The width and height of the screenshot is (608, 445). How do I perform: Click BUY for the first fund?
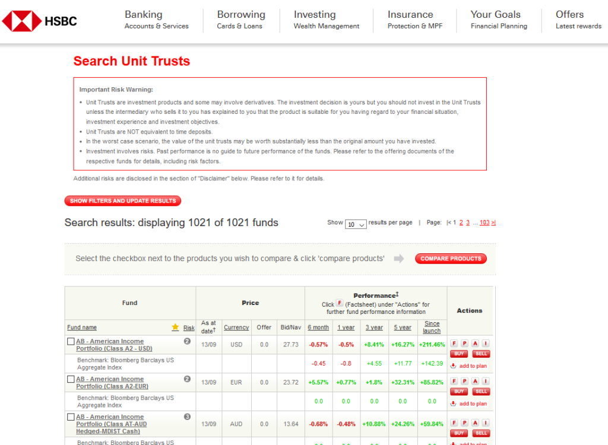point(459,354)
